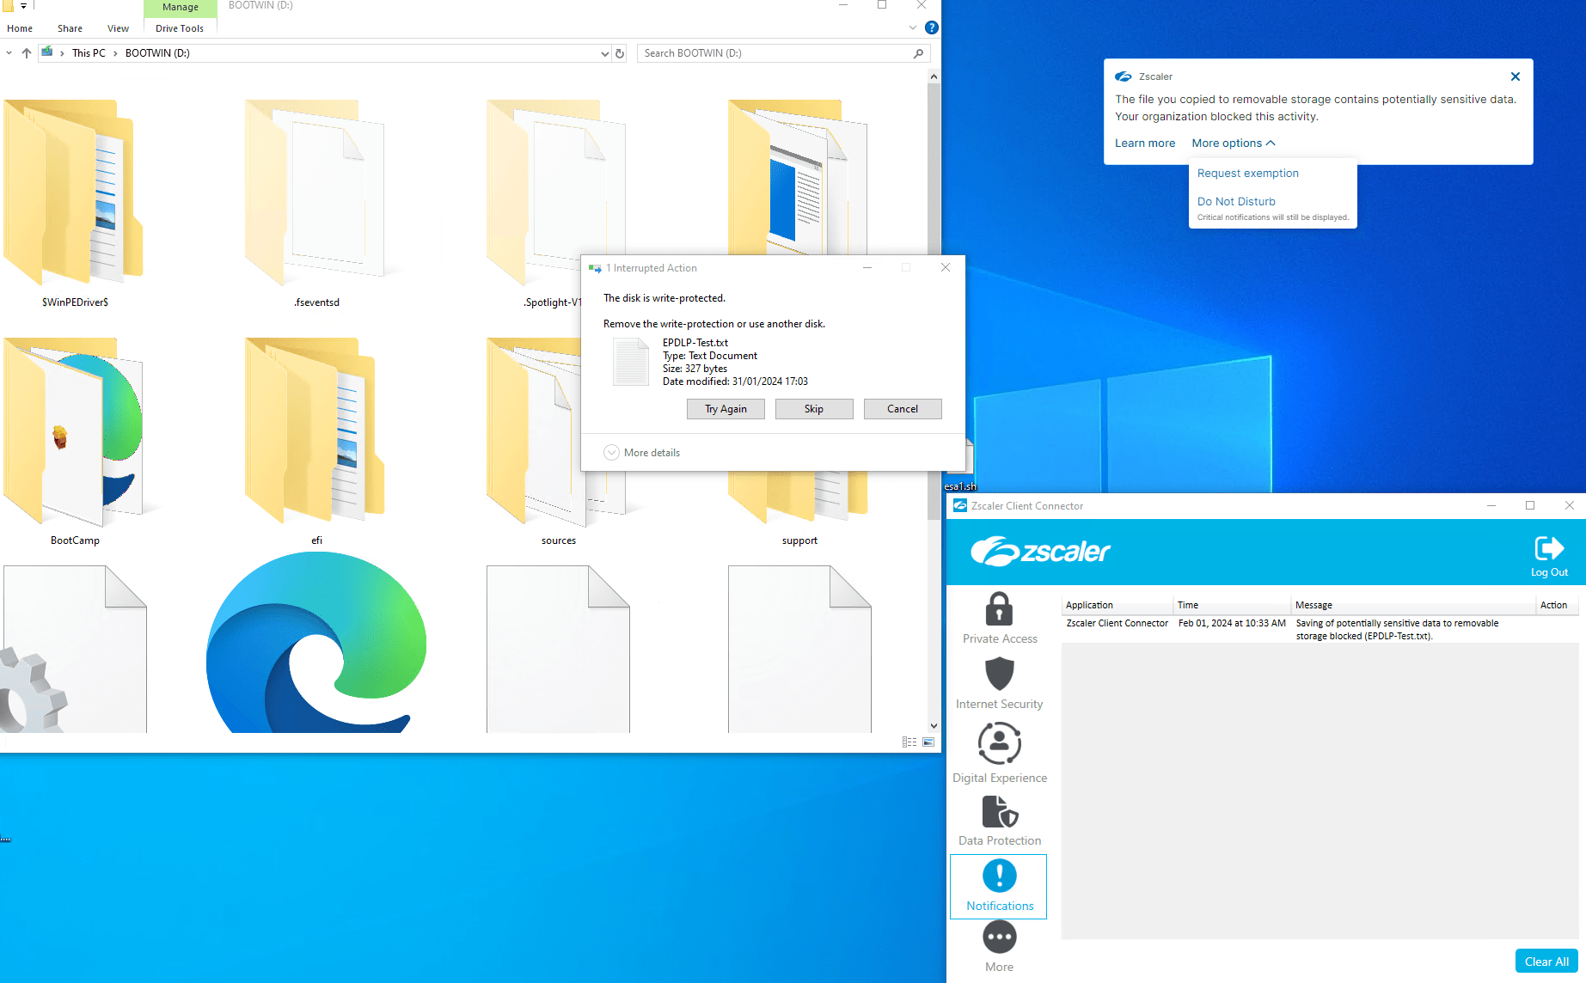Viewport: 1586px width, 983px height.
Task: Open the Private Access panel in Zscaler
Action: [999, 619]
